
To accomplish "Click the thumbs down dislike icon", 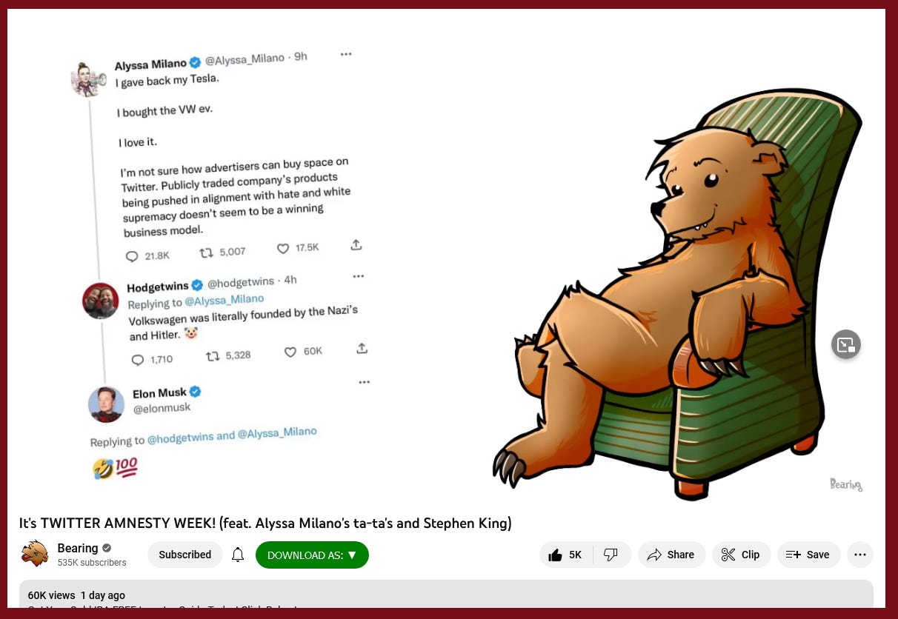I will point(611,555).
